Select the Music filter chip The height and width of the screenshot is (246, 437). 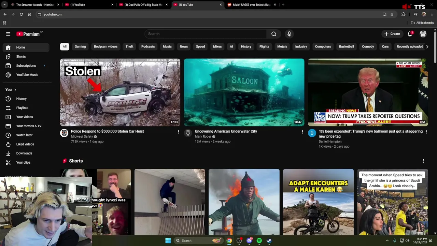(x=167, y=46)
